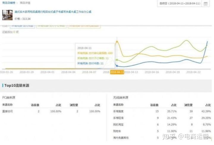This screenshot has height=145, width=214.
Task: Open 手淘搜索 traffic source row
Action: [x=118, y=111]
